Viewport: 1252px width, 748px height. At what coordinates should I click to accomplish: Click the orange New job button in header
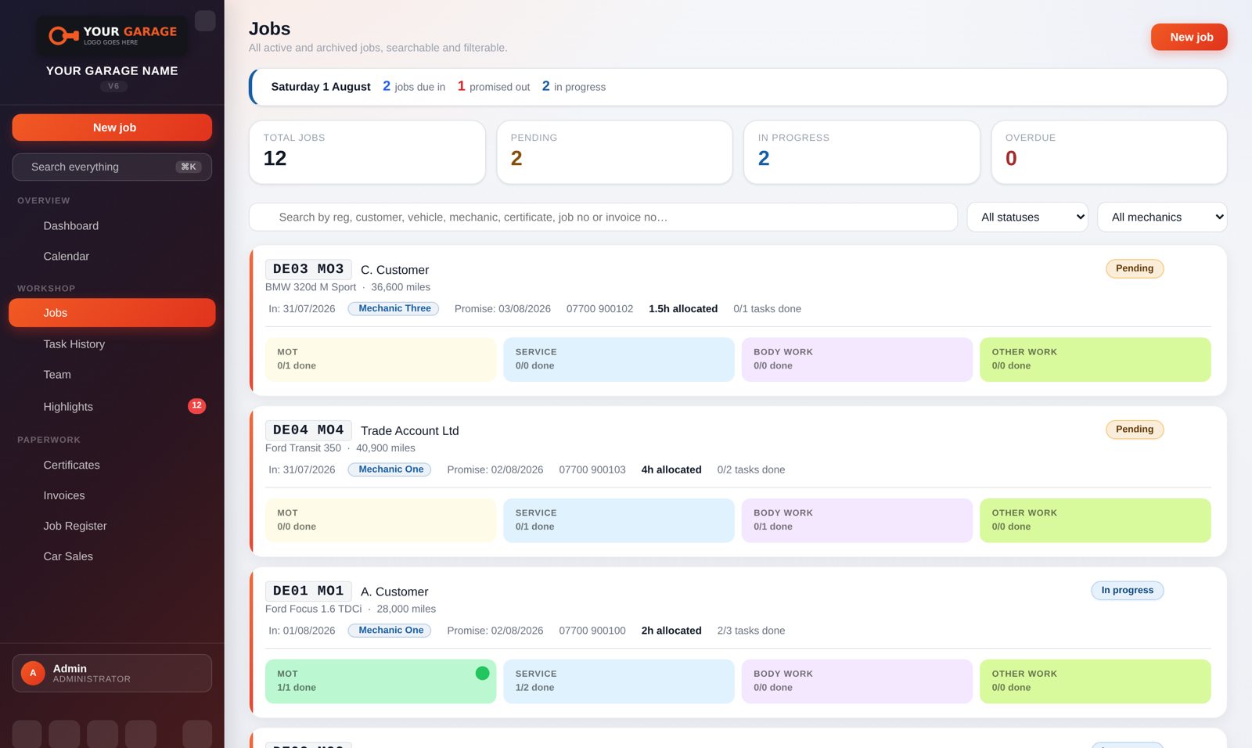coord(1189,37)
